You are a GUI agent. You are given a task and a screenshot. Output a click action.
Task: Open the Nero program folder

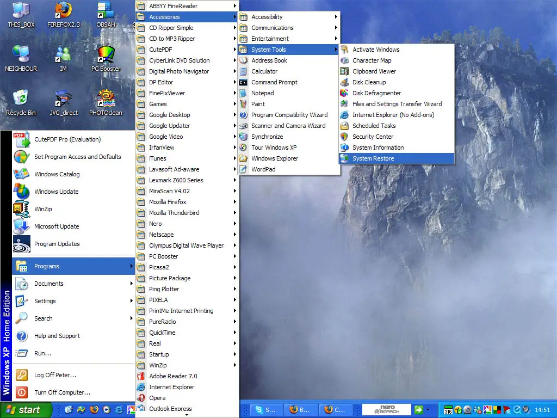coord(187,224)
